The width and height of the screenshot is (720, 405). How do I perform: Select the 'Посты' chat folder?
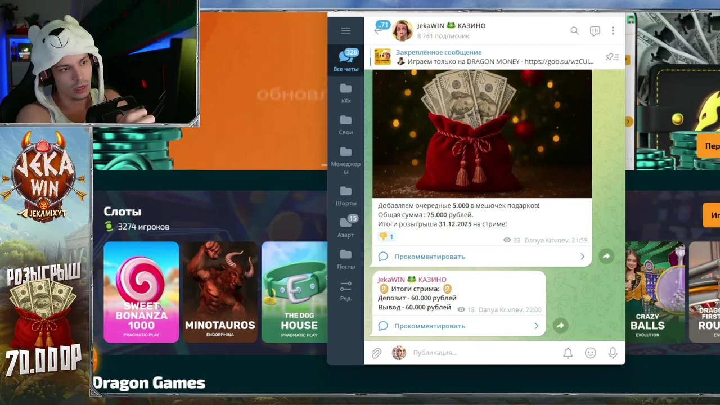[x=346, y=260]
